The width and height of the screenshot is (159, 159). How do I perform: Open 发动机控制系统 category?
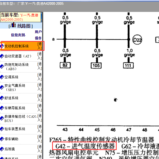coord(16,46)
